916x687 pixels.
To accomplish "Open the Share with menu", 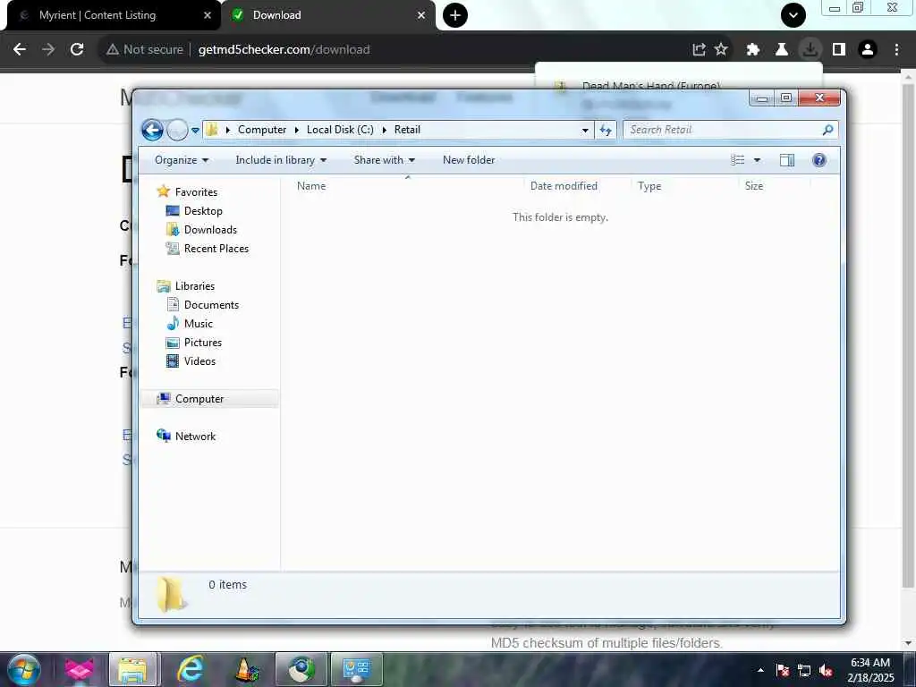I will point(384,160).
